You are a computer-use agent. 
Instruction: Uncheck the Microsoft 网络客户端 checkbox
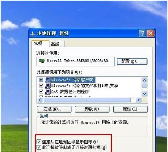[x=41, y=80]
